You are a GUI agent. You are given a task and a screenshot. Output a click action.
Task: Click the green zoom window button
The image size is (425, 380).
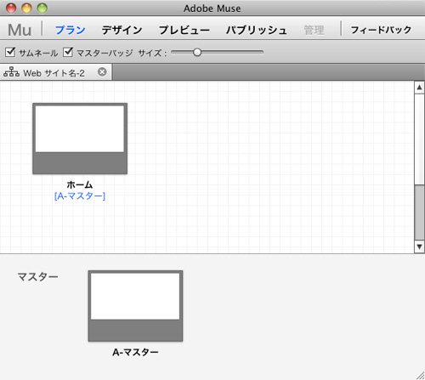pos(42,9)
